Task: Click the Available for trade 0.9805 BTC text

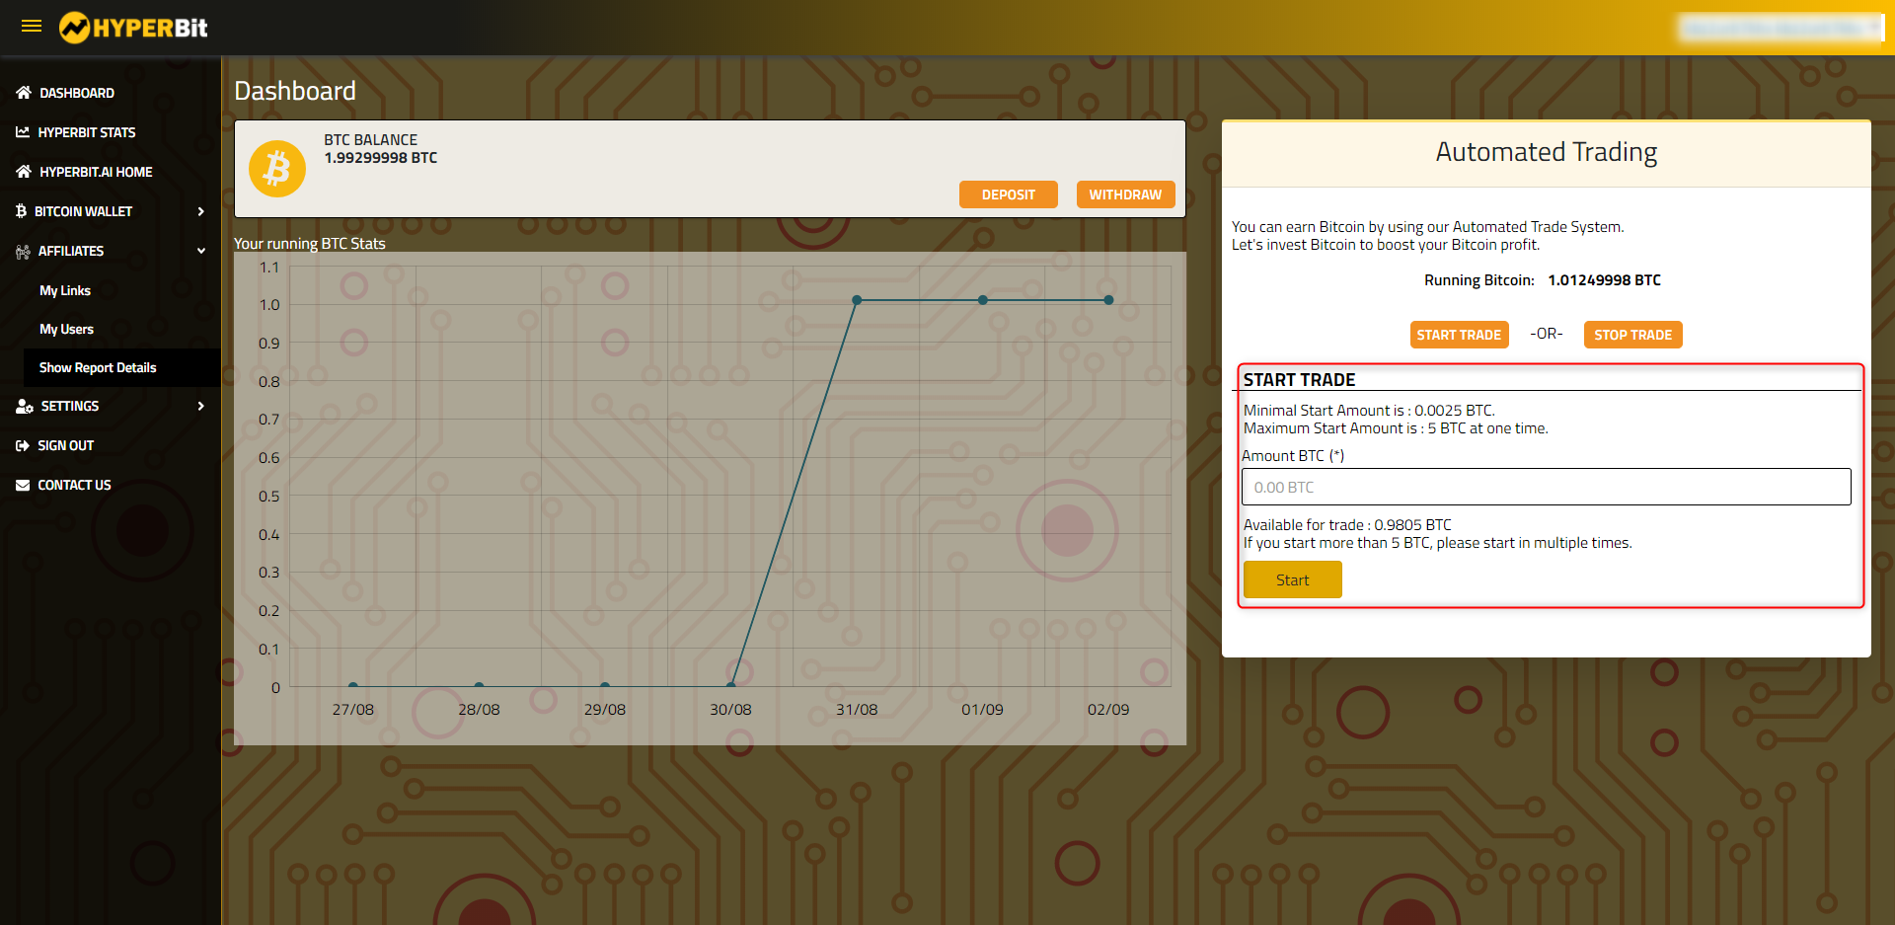Action: coord(1347,525)
